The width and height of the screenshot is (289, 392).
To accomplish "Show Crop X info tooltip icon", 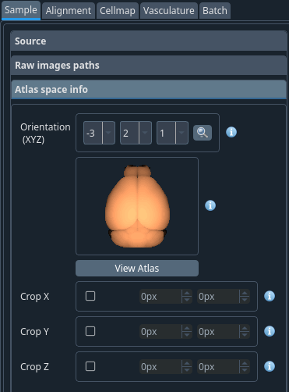I will coord(270,296).
